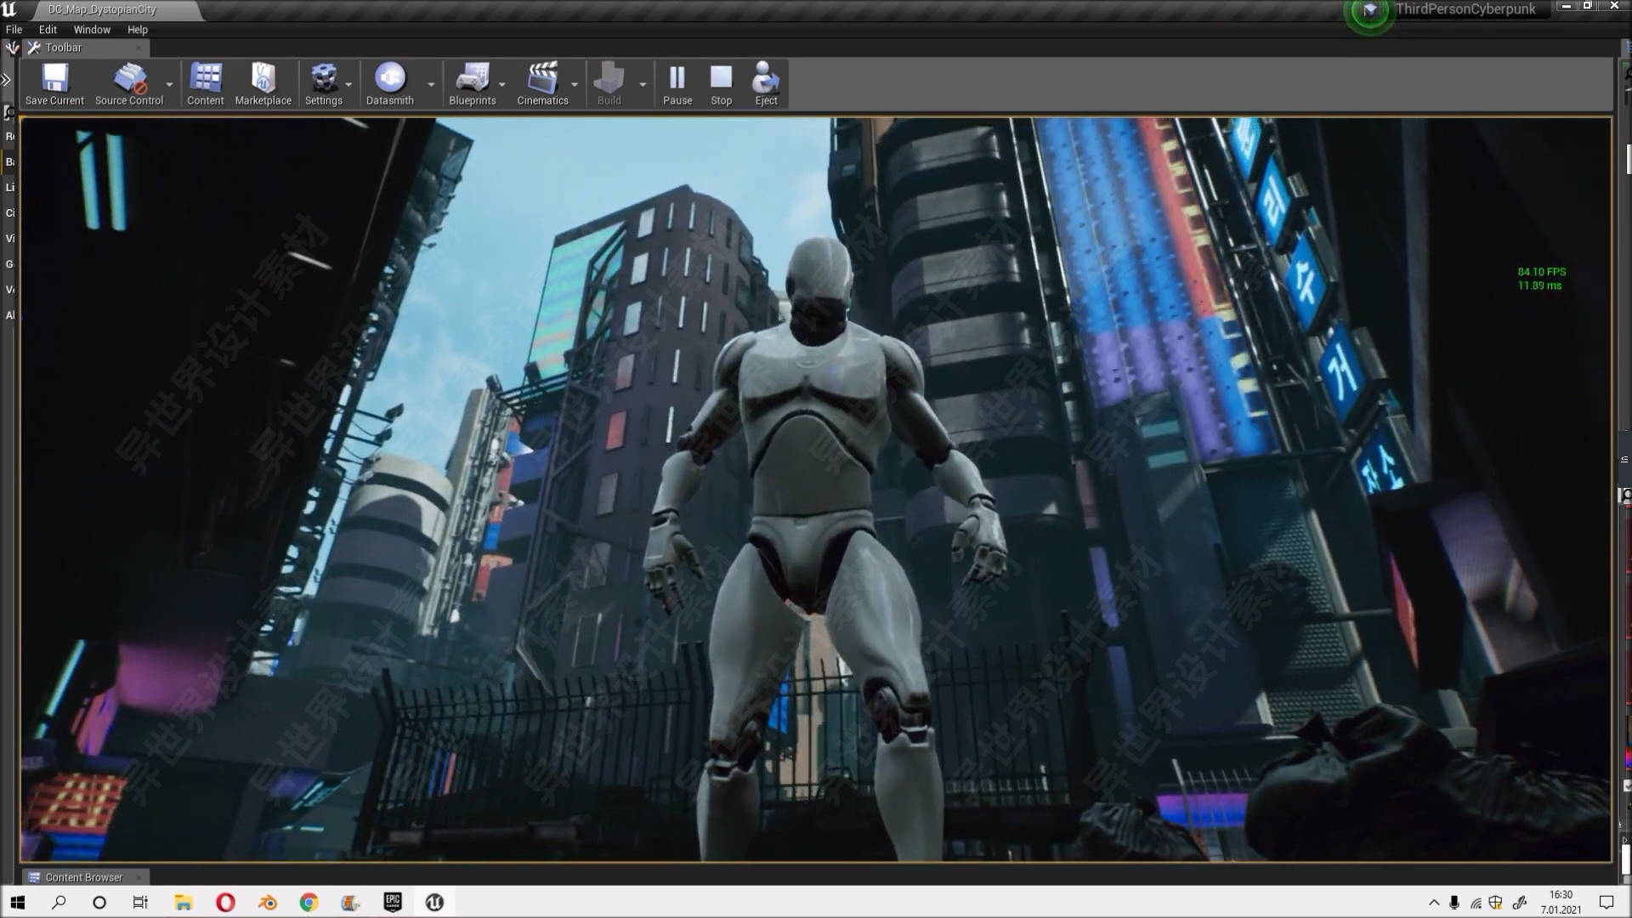Open the Window menu
This screenshot has width=1632, height=918.
pos(92,29)
